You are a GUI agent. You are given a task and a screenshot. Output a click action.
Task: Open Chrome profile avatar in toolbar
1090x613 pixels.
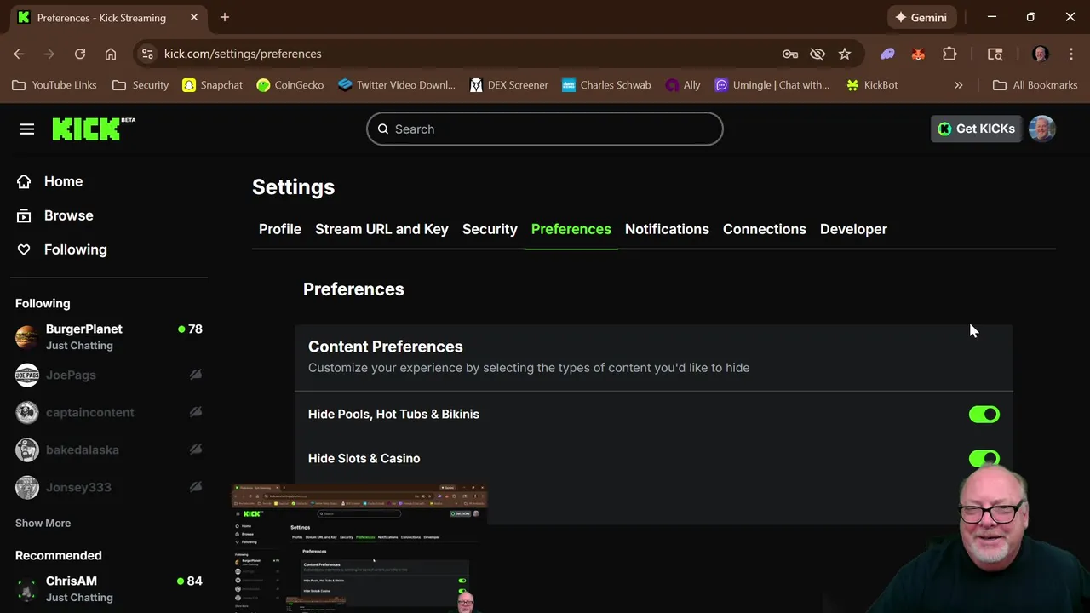click(1041, 54)
